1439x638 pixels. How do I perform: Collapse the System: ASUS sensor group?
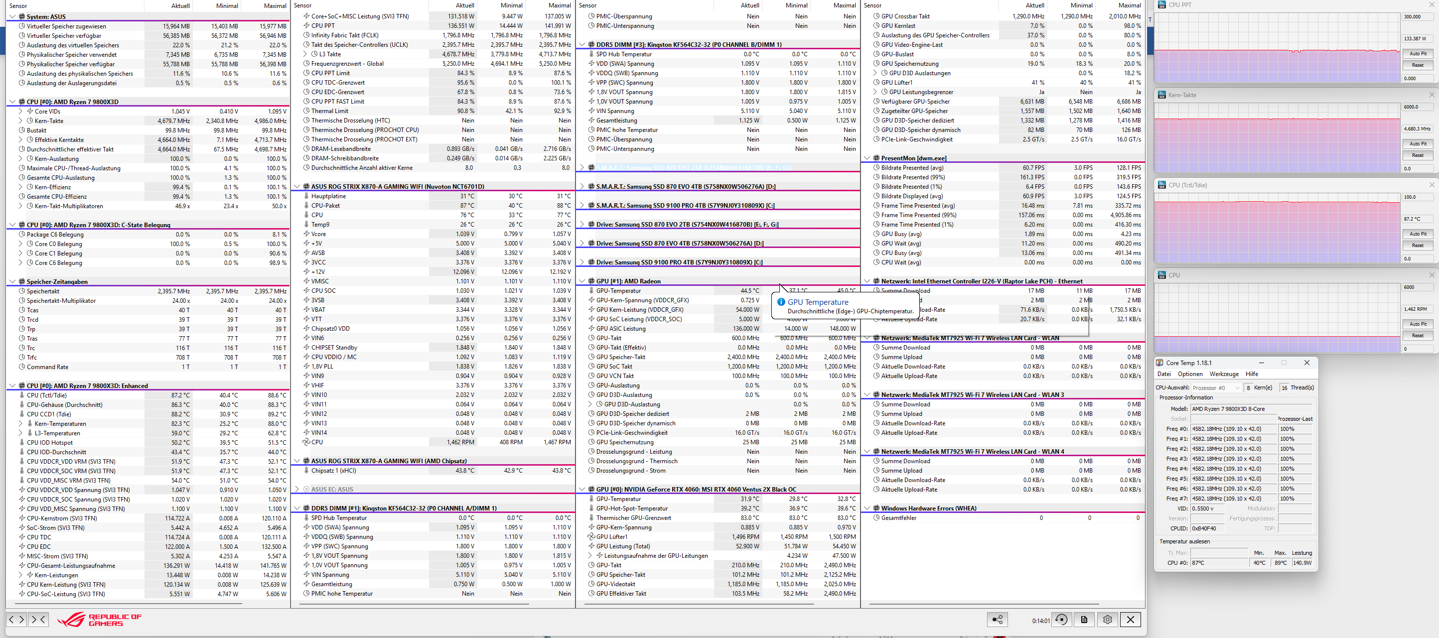click(x=12, y=17)
